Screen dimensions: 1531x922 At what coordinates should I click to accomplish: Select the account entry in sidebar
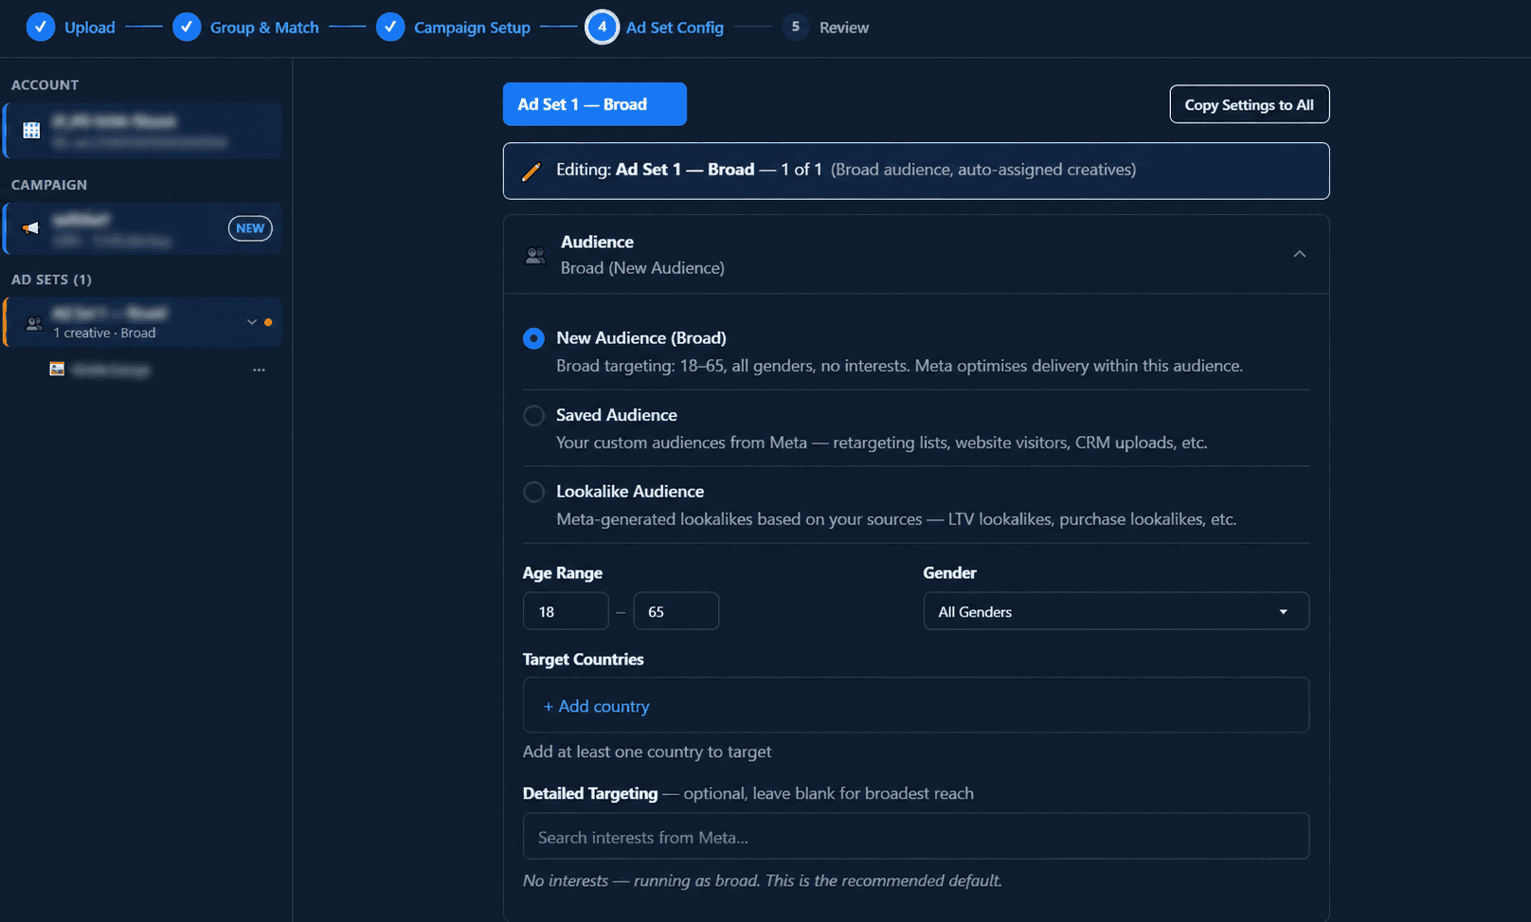pos(143,131)
